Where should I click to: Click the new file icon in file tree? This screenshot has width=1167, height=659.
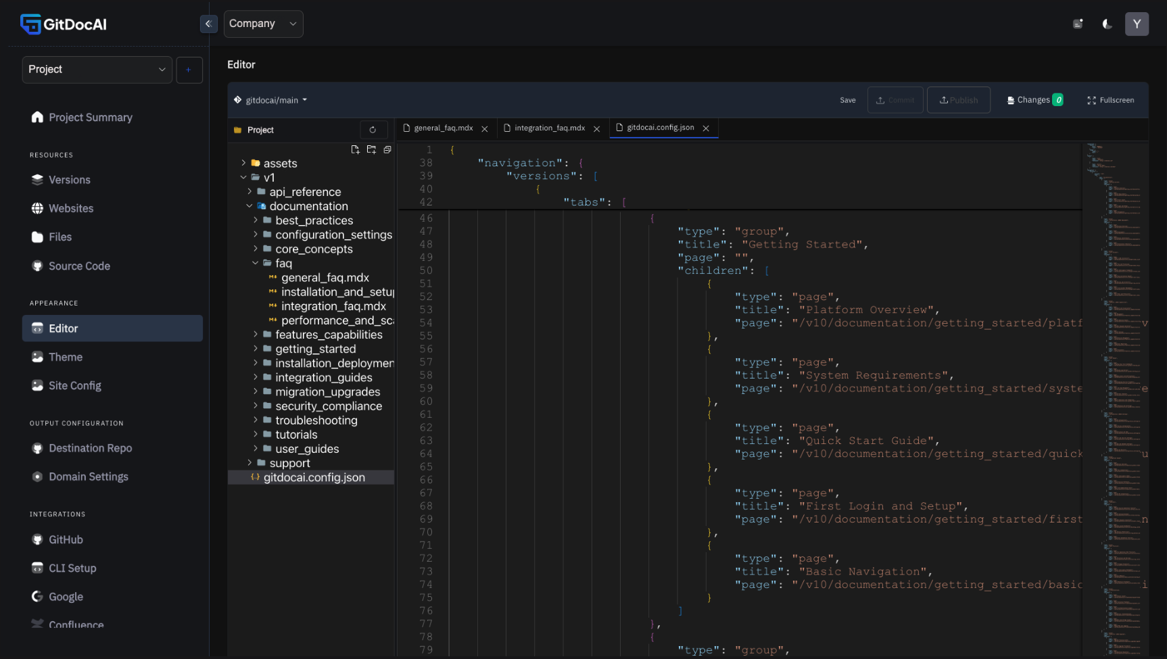pos(355,149)
